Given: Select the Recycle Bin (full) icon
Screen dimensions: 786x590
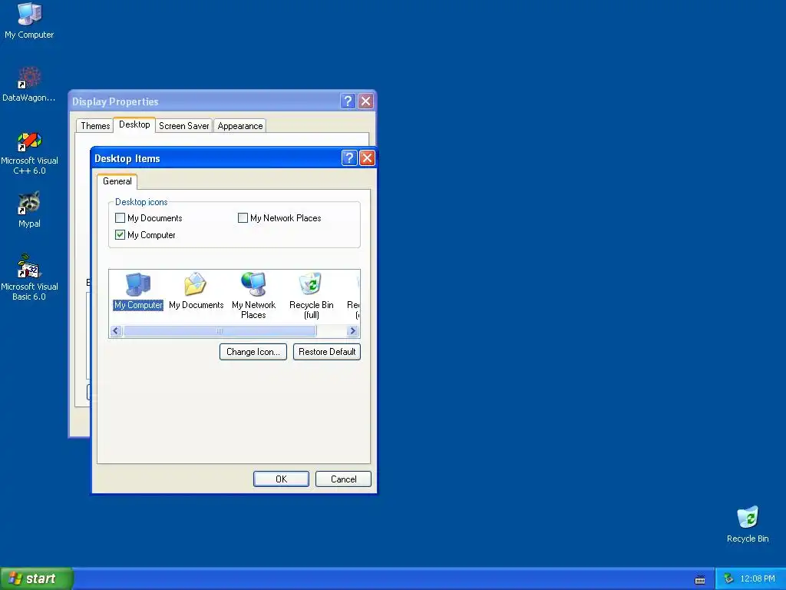Looking at the screenshot, I should (x=312, y=296).
